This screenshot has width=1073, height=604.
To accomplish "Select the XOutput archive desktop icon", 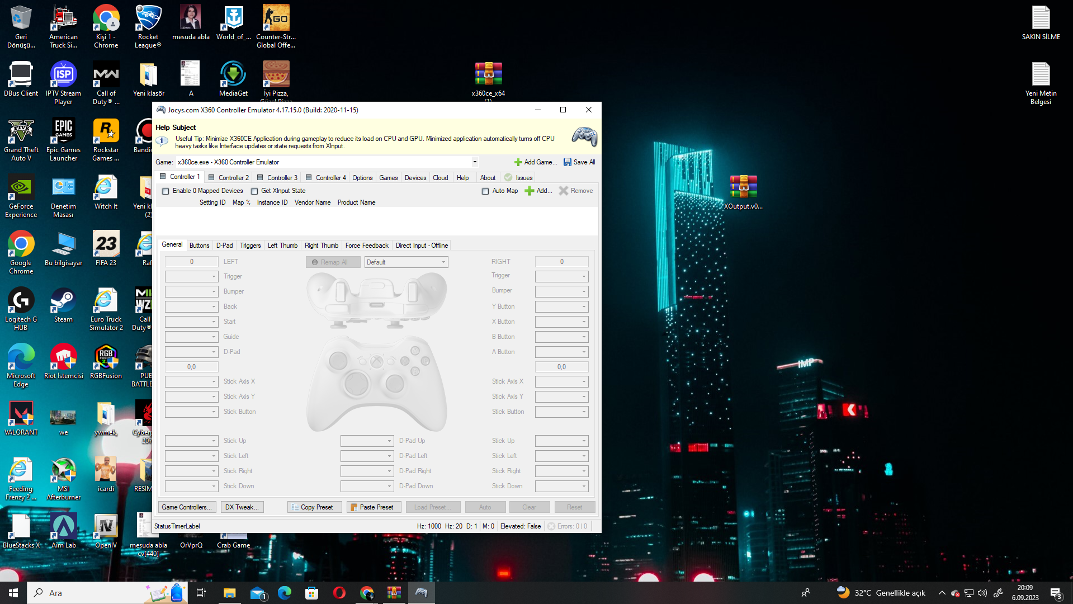I will [743, 192].
